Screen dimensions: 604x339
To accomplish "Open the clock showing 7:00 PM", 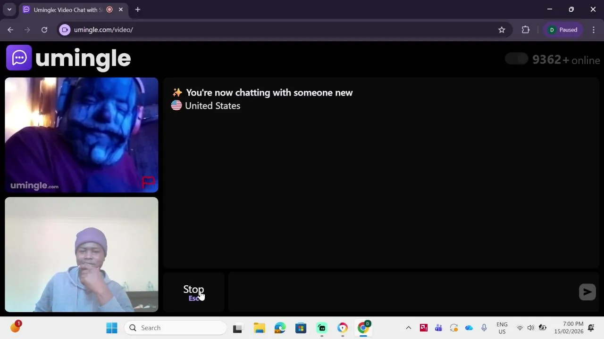I will tap(569, 328).
